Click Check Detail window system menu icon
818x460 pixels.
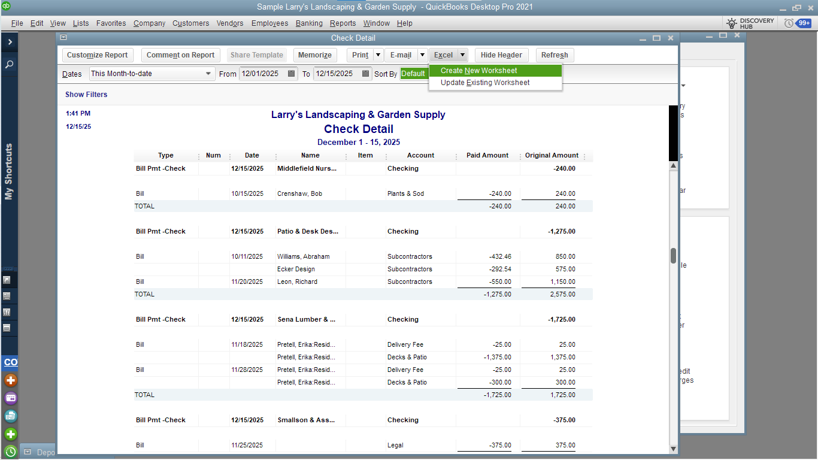[x=63, y=38]
